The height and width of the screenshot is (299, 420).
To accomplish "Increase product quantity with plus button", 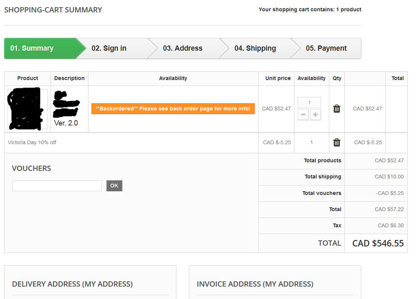I will click(315, 115).
